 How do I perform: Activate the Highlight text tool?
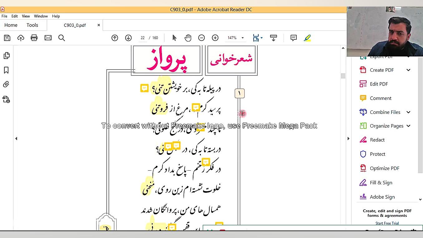pos(307,37)
